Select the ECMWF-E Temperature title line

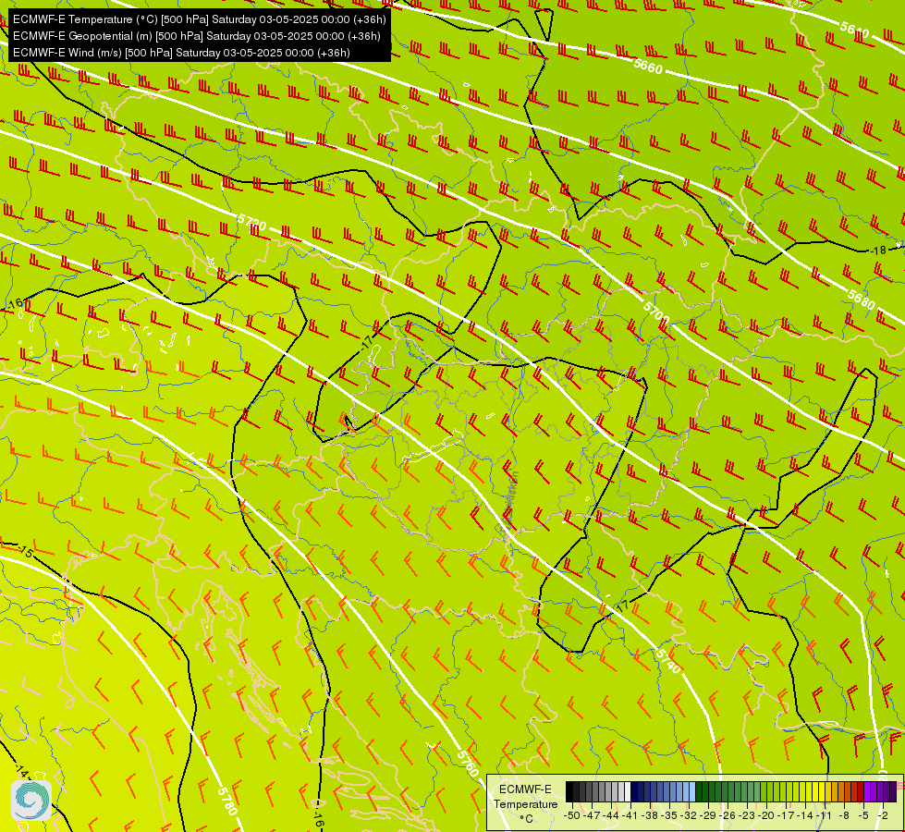[x=199, y=19]
